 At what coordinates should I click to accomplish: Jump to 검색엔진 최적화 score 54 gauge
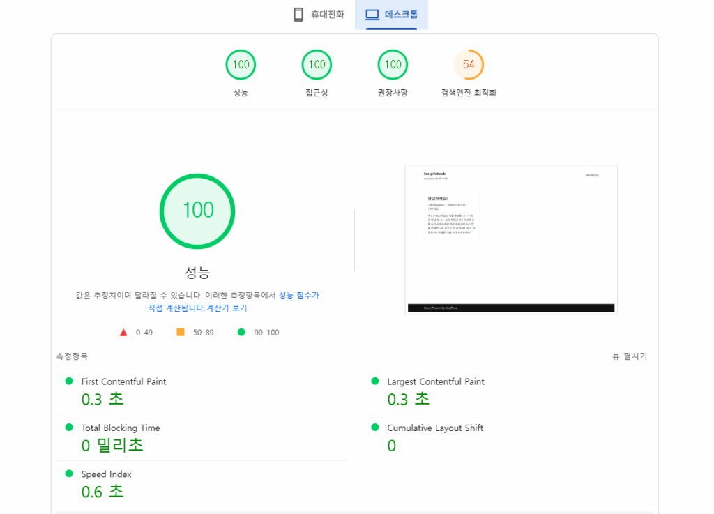click(x=469, y=65)
